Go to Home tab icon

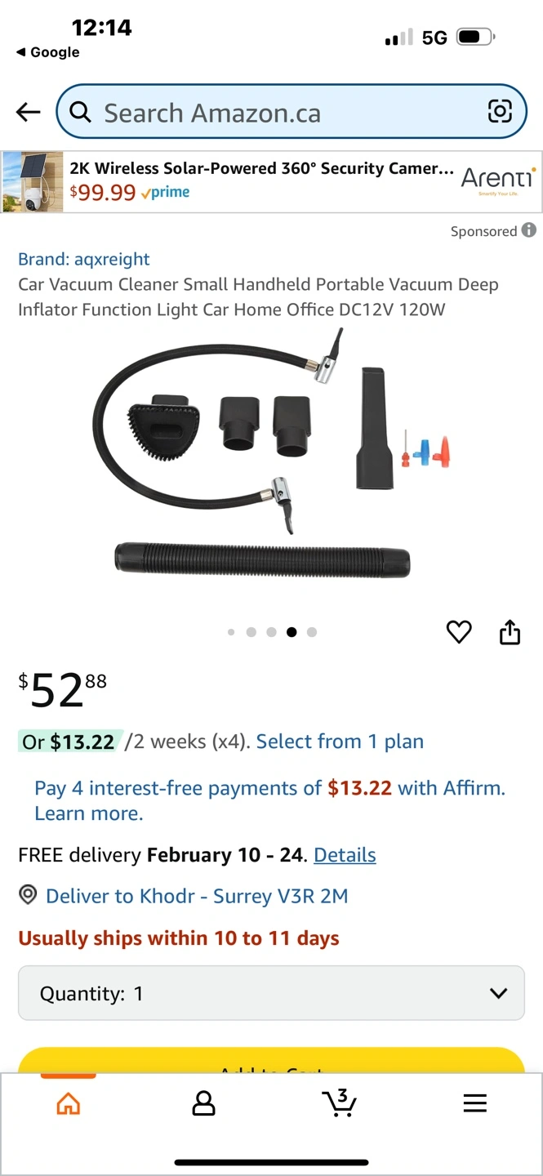pyautogui.click(x=69, y=1103)
